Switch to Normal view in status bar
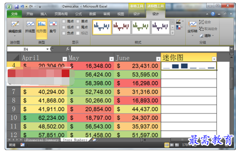Screen dimensions: 236x152 [167, 145]
